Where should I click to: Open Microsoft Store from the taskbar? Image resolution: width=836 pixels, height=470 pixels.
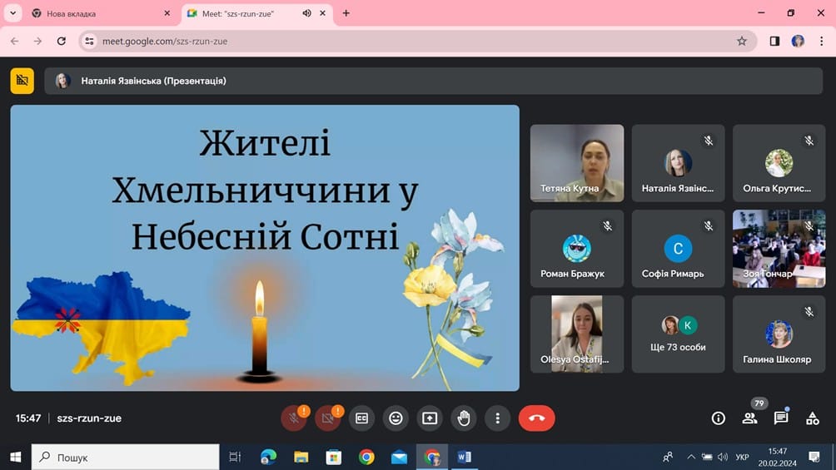click(334, 458)
